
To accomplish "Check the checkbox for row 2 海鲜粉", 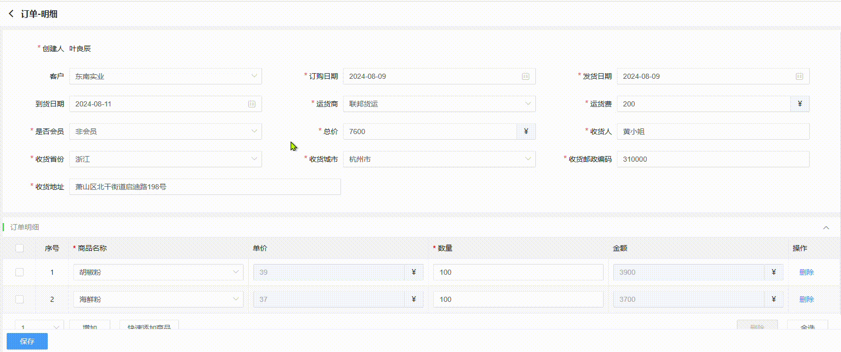I will tap(19, 299).
